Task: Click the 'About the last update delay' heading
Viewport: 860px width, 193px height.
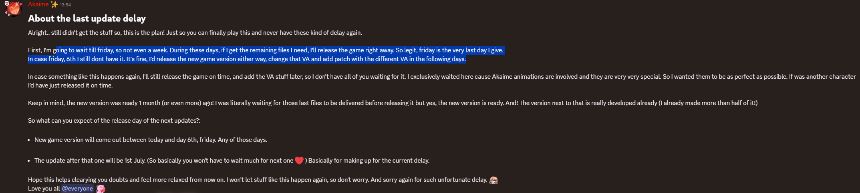Action: [x=87, y=18]
